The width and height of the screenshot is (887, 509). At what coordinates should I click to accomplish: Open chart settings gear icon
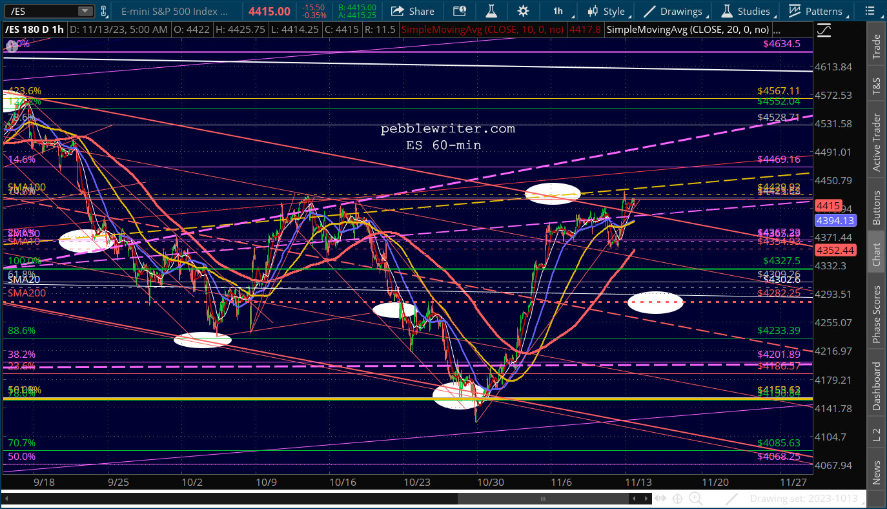click(x=523, y=11)
